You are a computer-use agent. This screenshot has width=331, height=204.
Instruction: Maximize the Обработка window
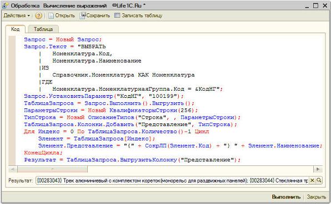point(316,6)
